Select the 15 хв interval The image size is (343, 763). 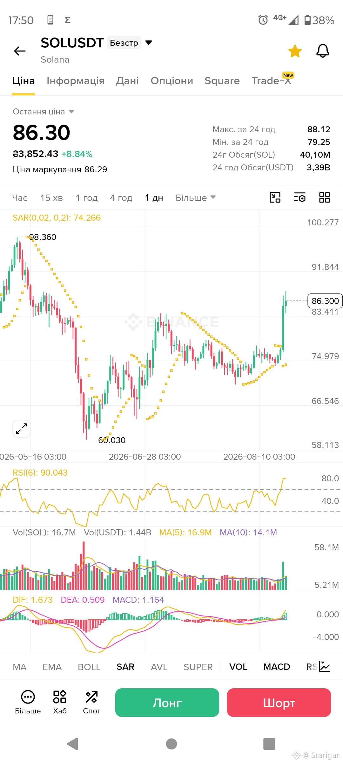51,198
